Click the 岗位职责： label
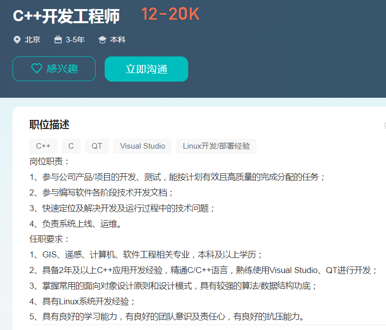Viewport: 386px width, 330px height. pyautogui.click(x=49, y=162)
